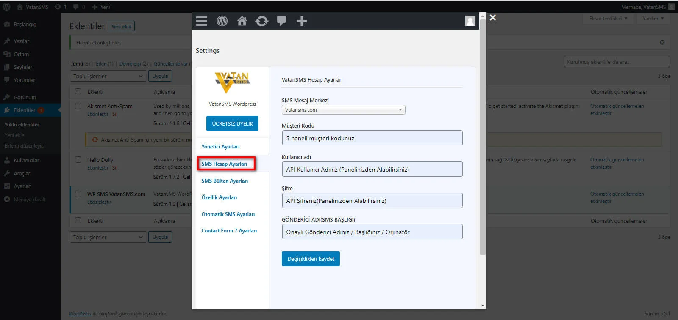Viewport: 678px width, 320px height.
Task: Click the WordPress logo in modal toolbar
Action: [x=222, y=21]
